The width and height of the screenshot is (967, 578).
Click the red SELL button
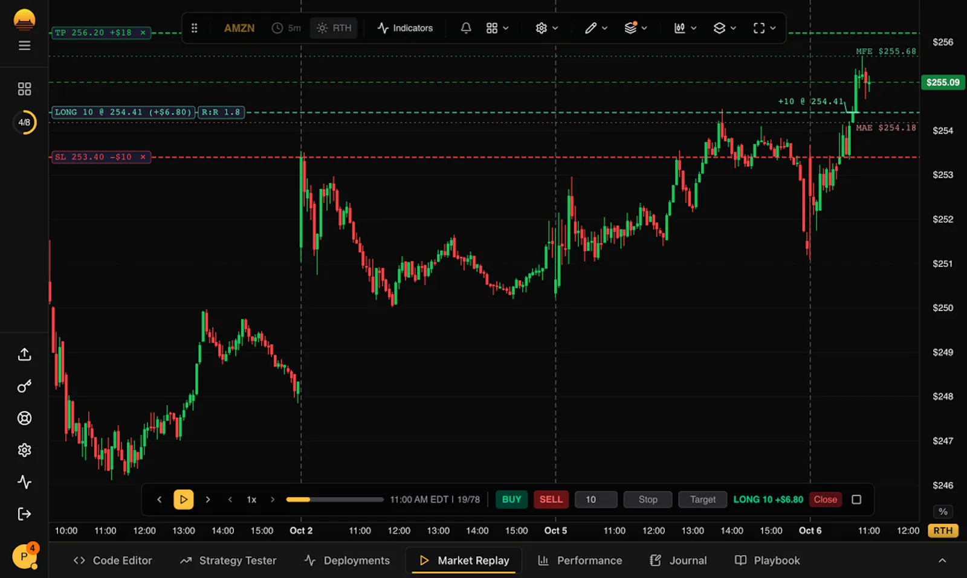coord(551,499)
